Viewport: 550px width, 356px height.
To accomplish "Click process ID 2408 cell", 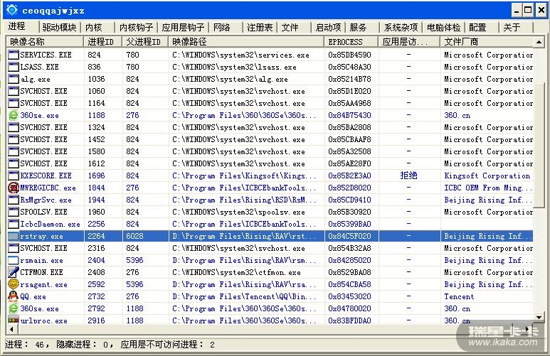I will (x=97, y=272).
